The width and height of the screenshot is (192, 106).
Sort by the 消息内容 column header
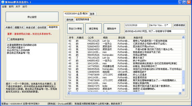click(157, 38)
